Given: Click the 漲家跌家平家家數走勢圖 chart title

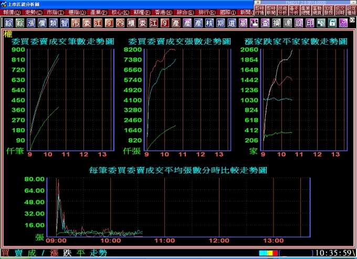Looking at the screenshot, I should pyautogui.click(x=296, y=42).
